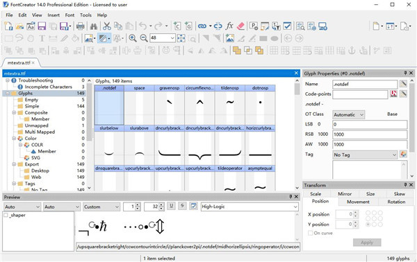The width and height of the screenshot is (417, 262).
Task: Open the Tools menu
Action: click(85, 15)
